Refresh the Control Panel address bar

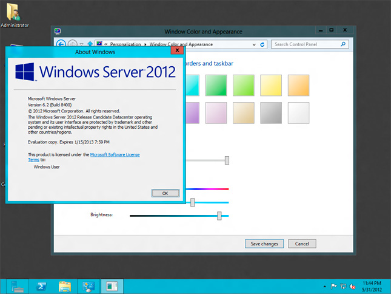point(262,44)
